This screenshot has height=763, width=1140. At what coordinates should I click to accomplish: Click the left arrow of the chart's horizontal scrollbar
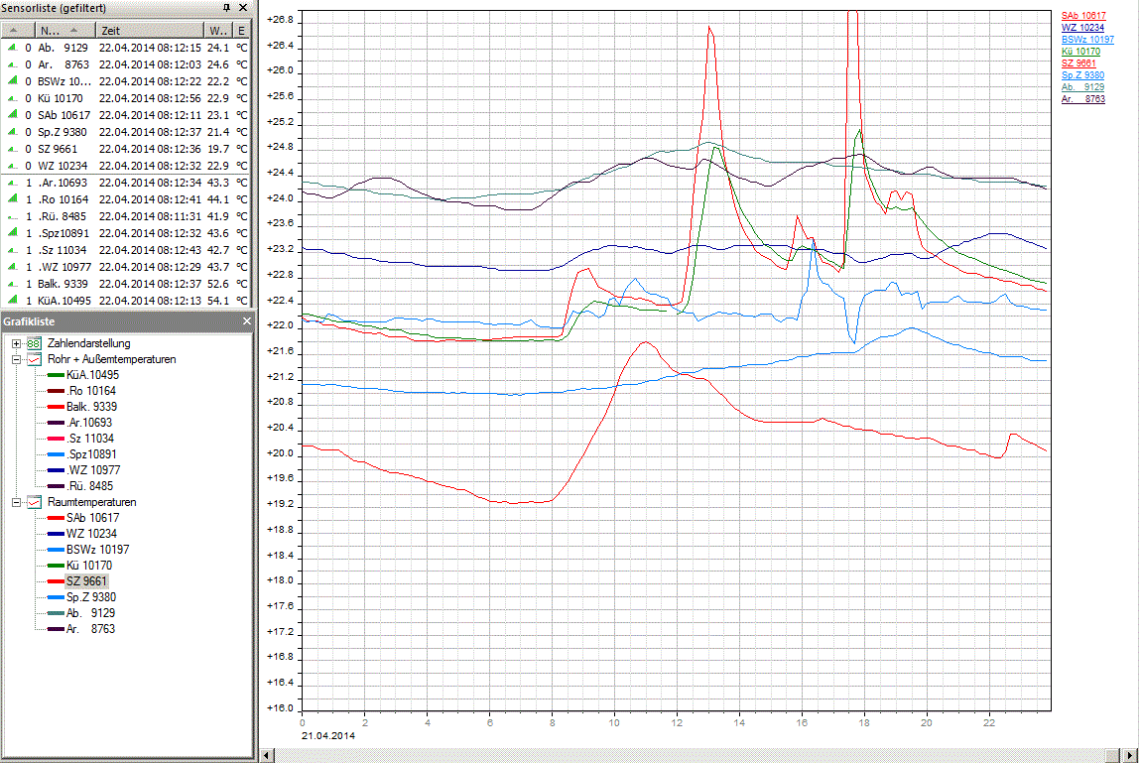click(x=267, y=756)
